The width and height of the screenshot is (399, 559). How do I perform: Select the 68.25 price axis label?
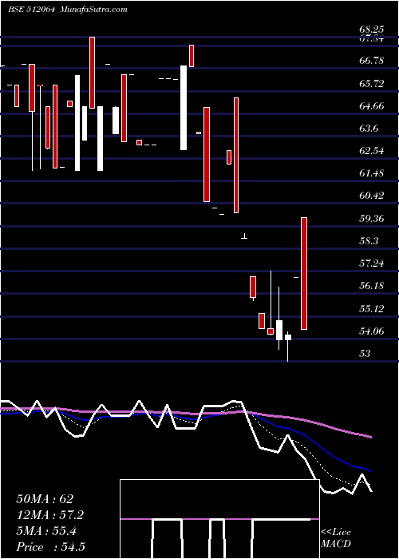click(372, 30)
